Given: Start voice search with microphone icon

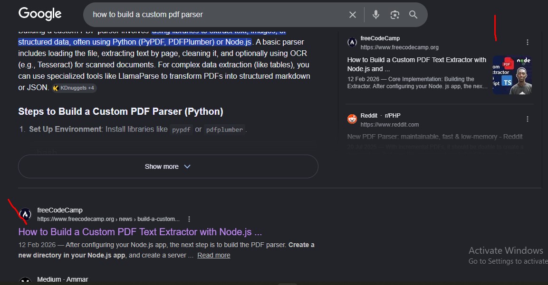Looking at the screenshot, I should pyautogui.click(x=375, y=15).
